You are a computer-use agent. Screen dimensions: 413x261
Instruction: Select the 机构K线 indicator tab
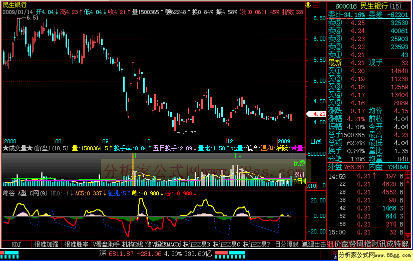click(x=137, y=244)
